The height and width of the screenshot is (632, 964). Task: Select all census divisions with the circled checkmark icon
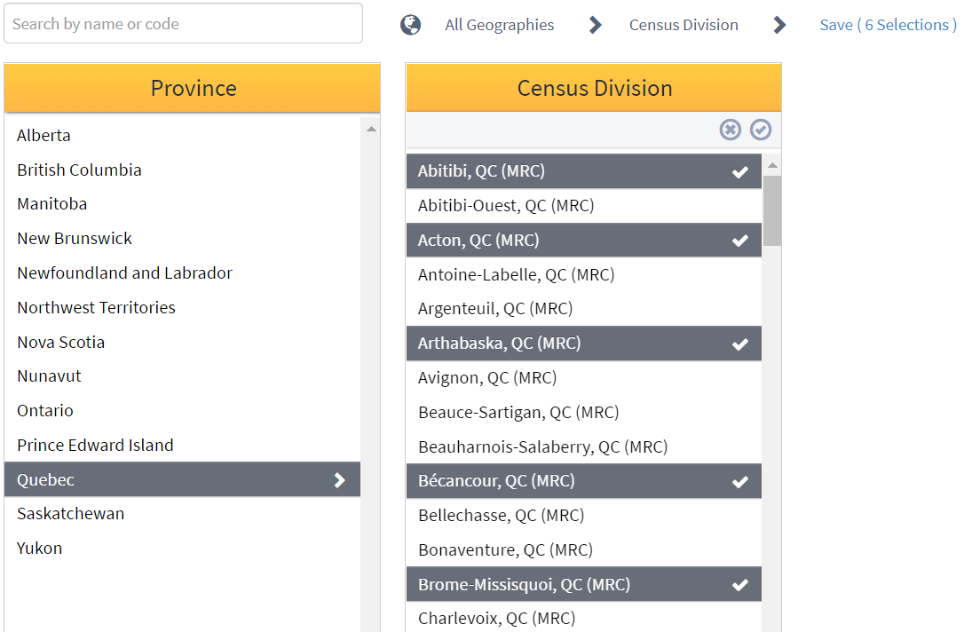coord(761,130)
